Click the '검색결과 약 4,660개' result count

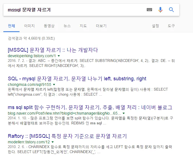[31, 38]
